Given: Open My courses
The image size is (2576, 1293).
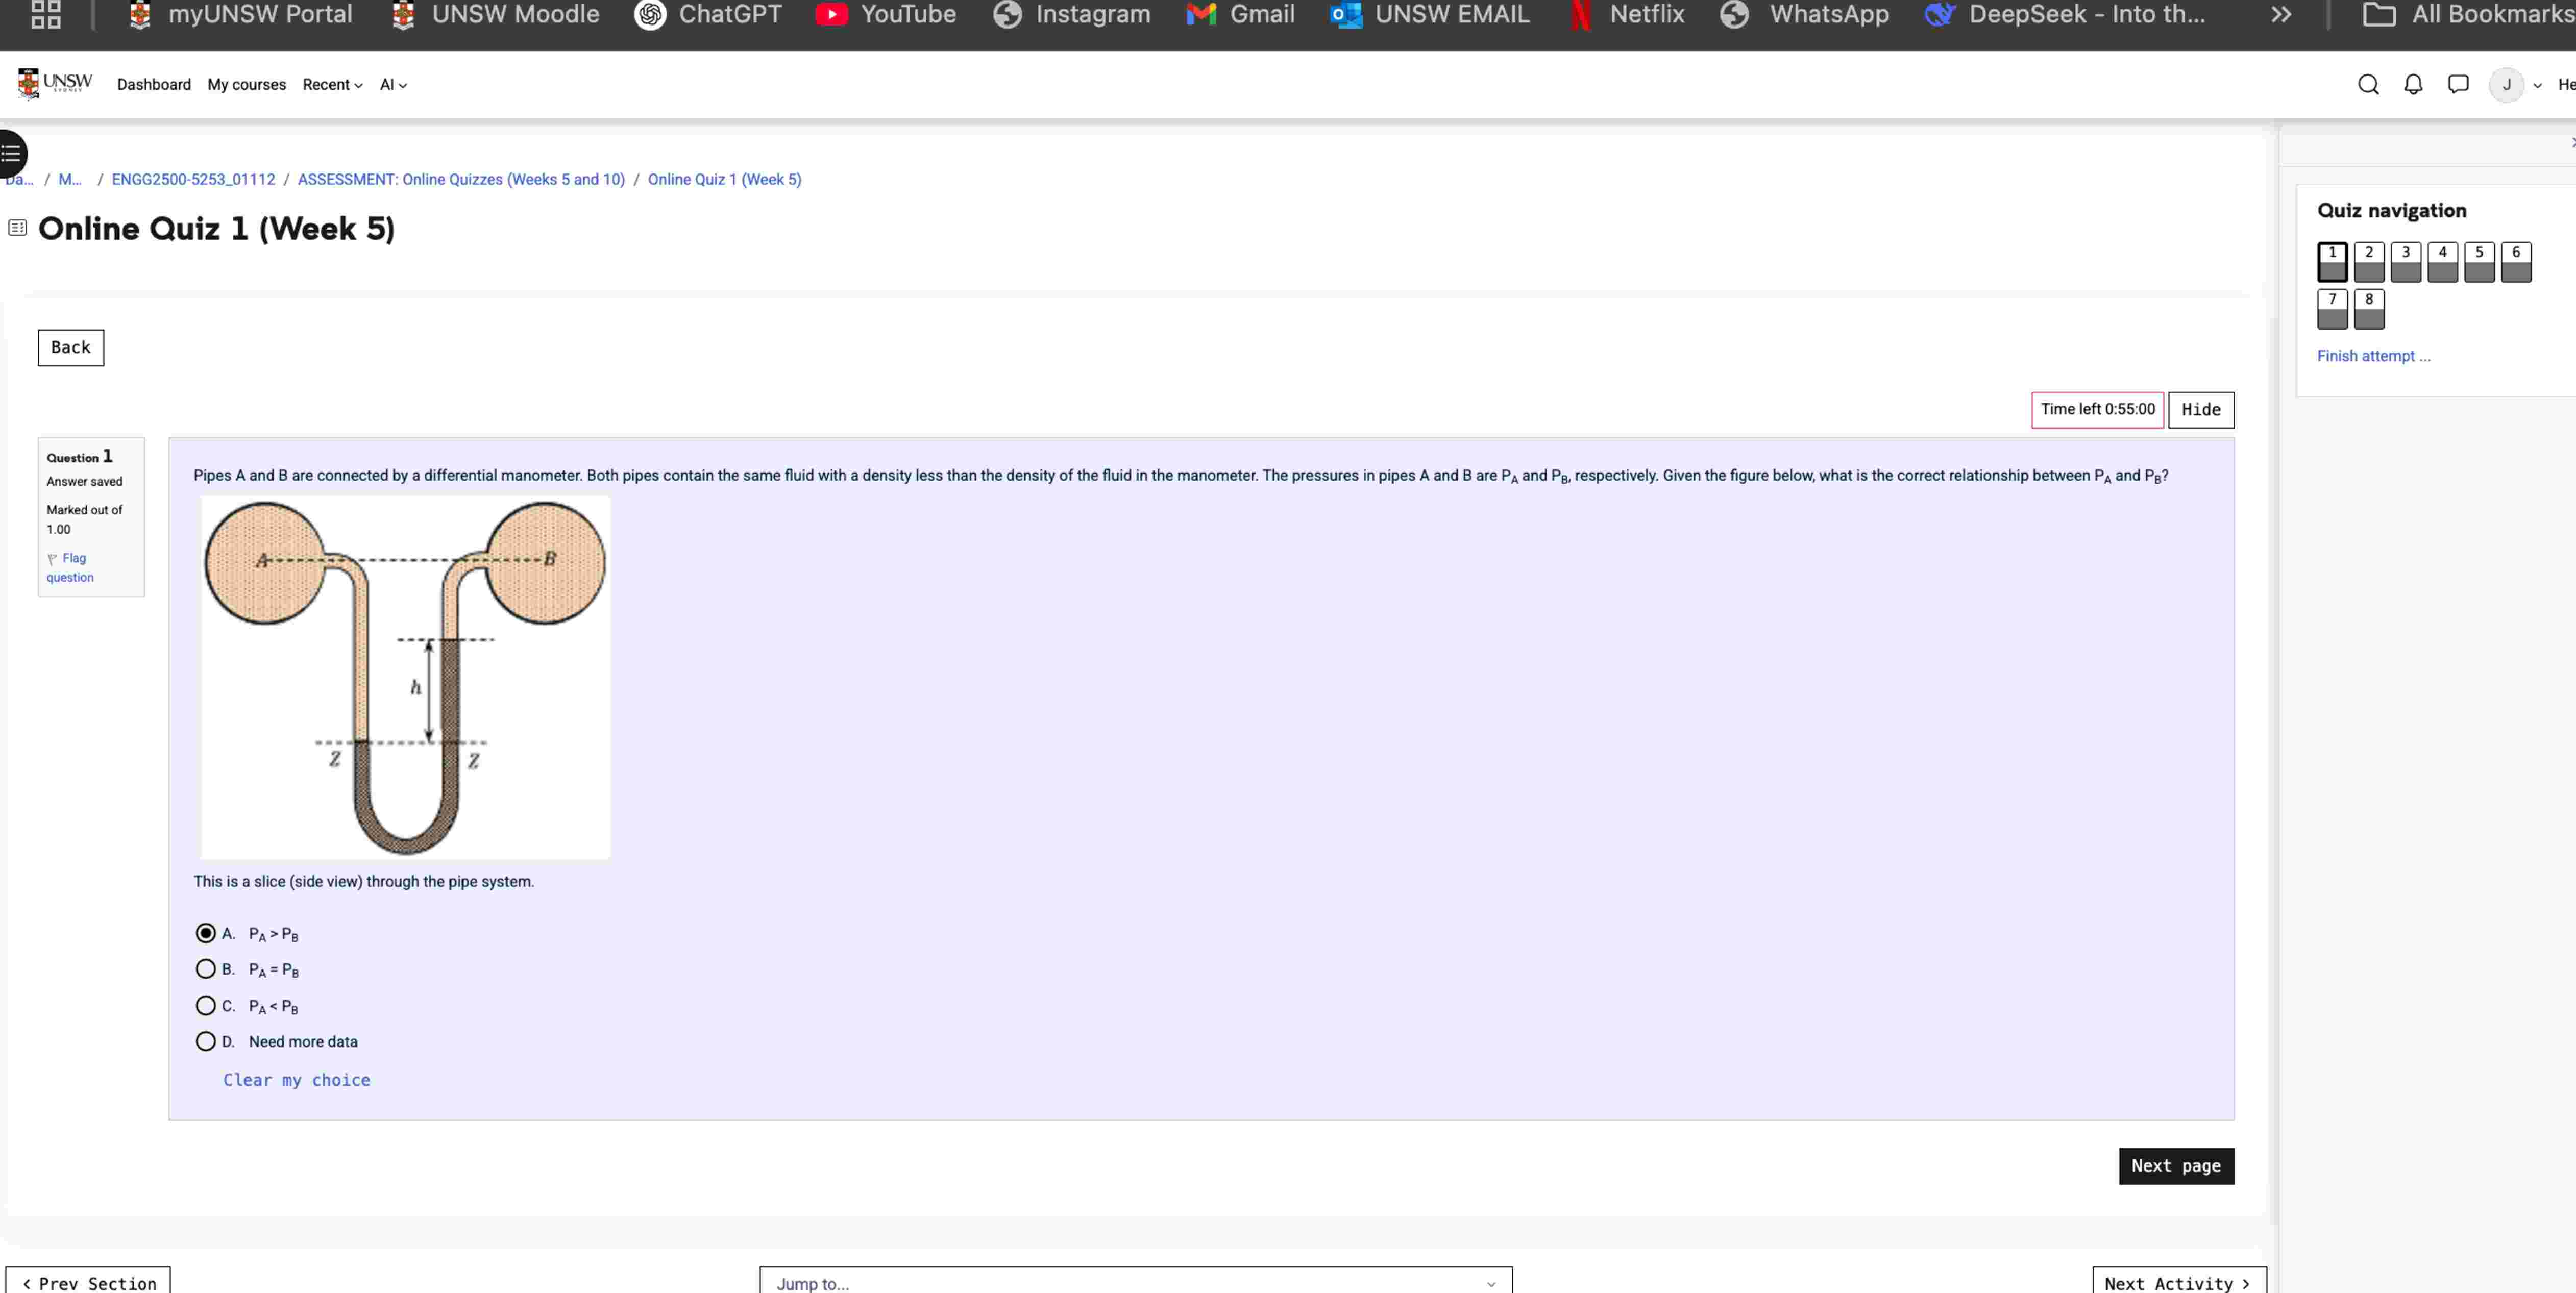Looking at the screenshot, I should click(246, 84).
